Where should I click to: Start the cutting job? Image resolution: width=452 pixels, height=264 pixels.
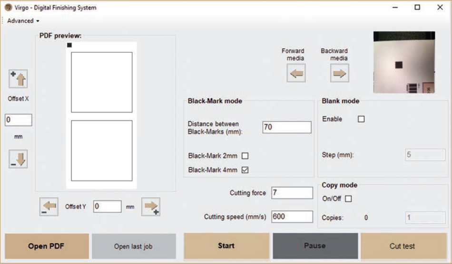pos(226,246)
